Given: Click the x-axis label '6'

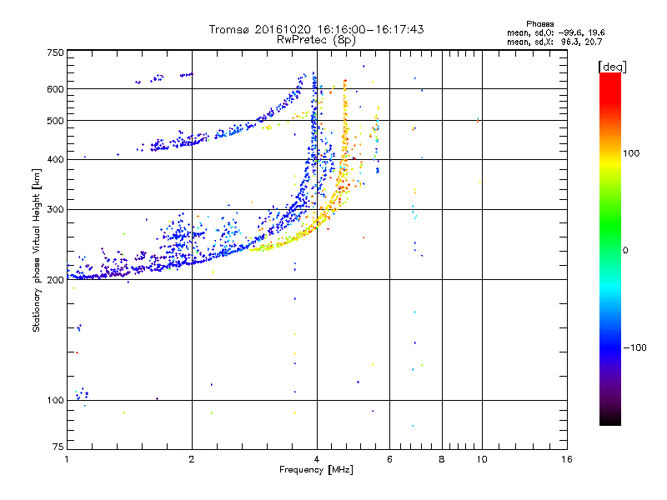Looking at the screenshot, I should tap(389, 459).
